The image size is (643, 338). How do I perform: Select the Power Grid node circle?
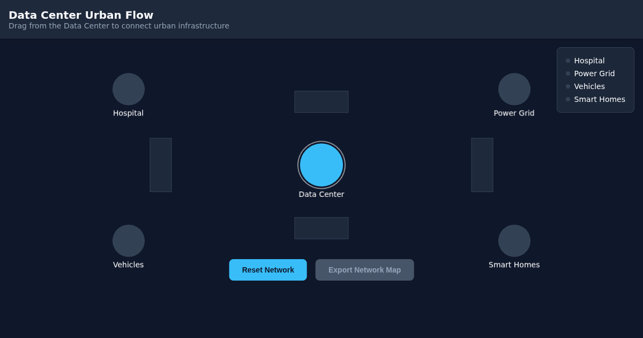pyautogui.click(x=514, y=89)
